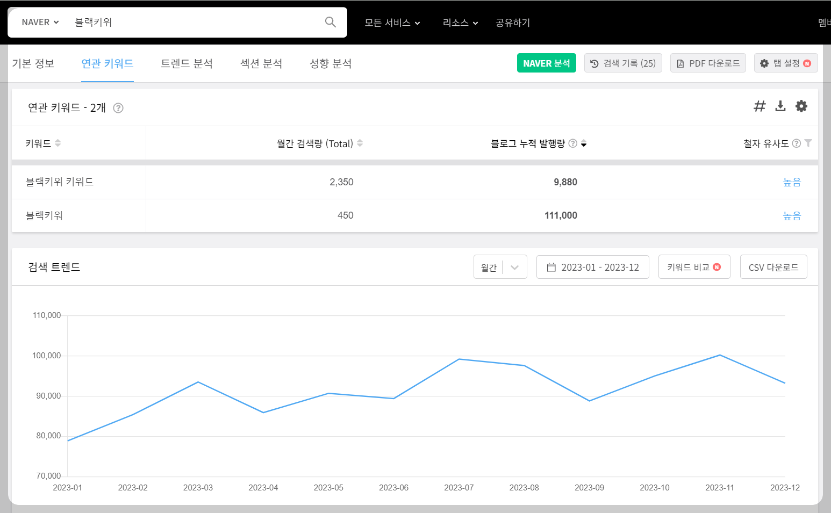Click help icon beside 블로그 누적 발행량
The height and width of the screenshot is (513, 831).
point(573,143)
